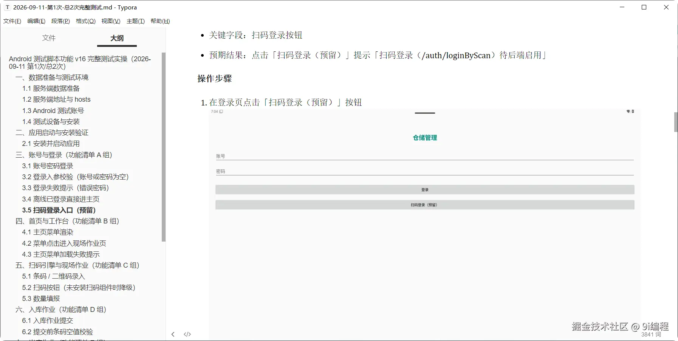Click the login page screenshot image
This screenshot has height=341, width=678.
coord(424,224)
